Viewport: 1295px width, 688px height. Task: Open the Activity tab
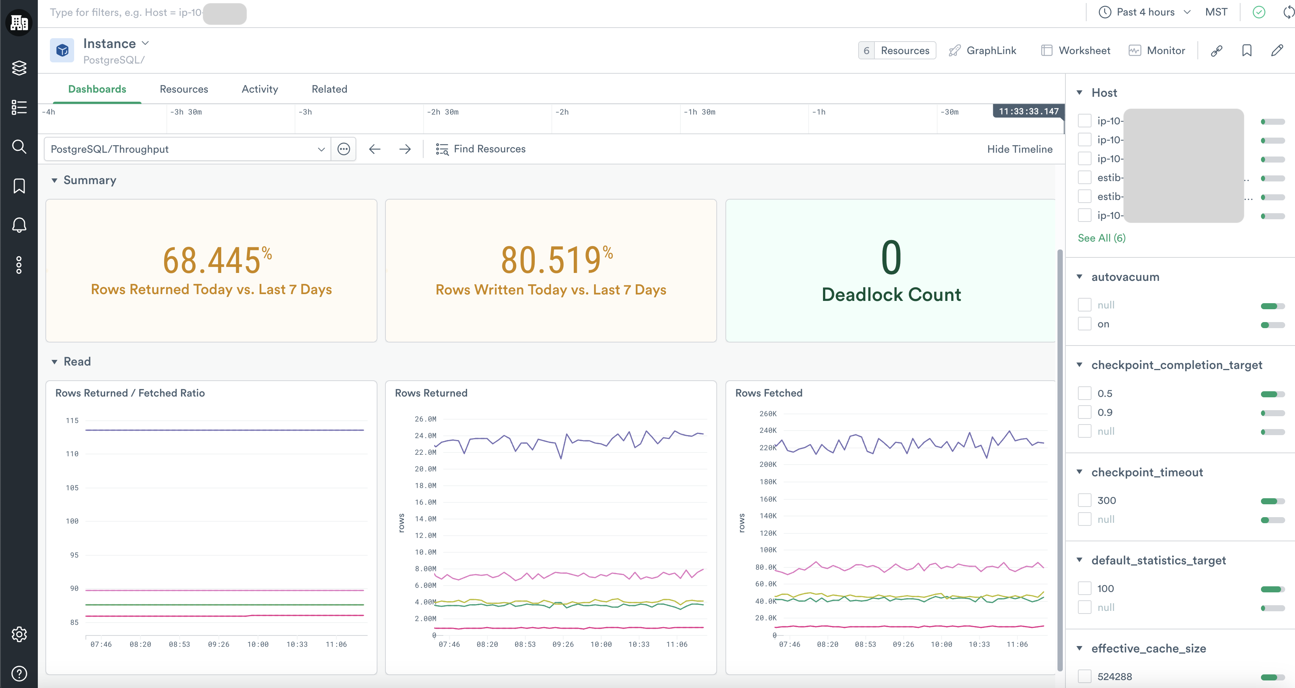pos(259,89)
